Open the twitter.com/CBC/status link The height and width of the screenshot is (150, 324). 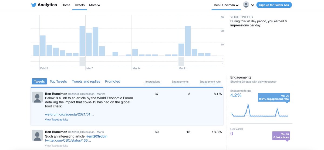pyautogui.click(x=68, y=141)
